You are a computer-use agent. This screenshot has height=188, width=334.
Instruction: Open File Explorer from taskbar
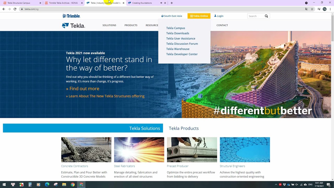click(x=64, y=185)
